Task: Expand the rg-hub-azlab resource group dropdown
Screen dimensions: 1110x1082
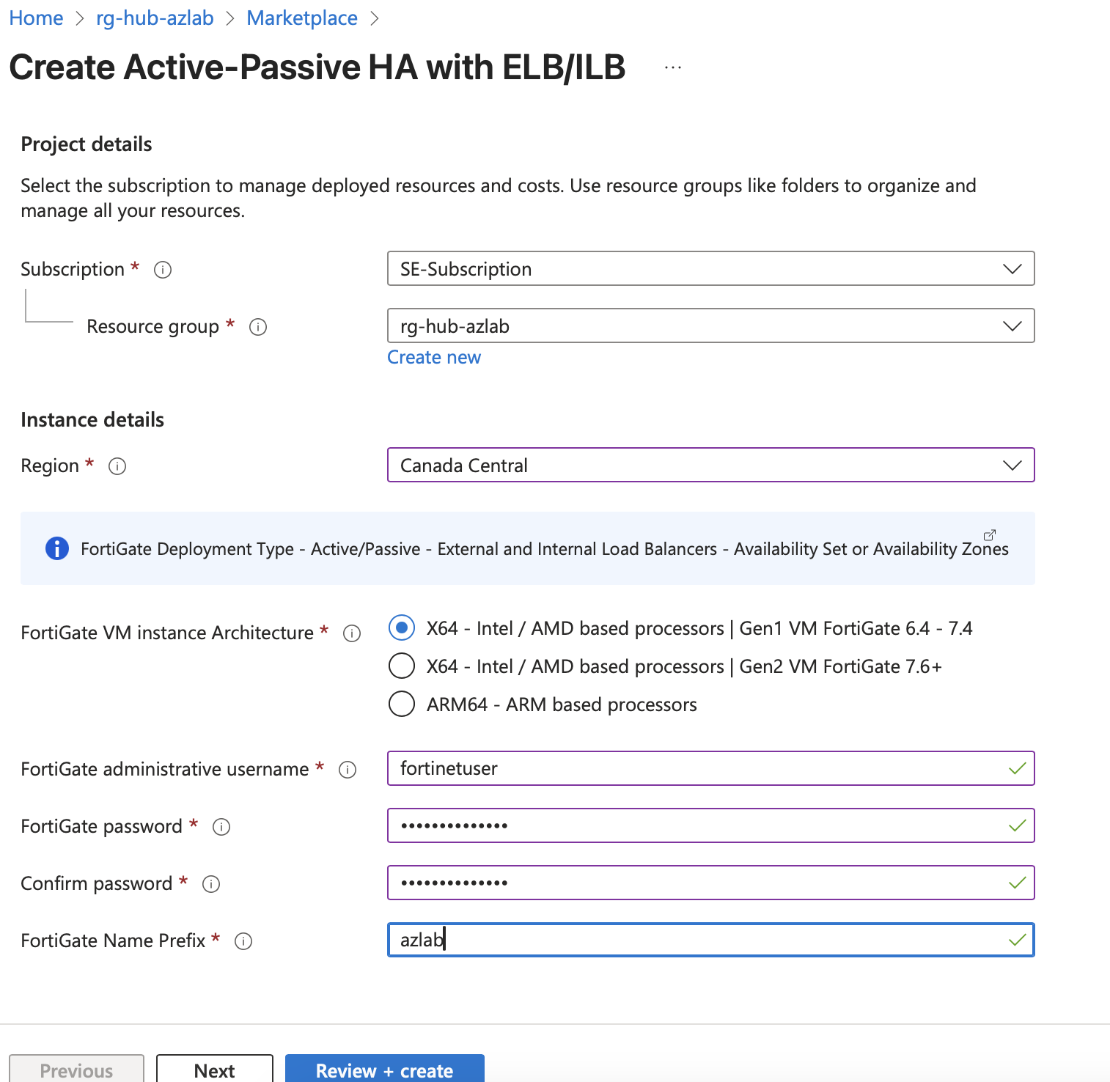Action: (x=710, y=326)
